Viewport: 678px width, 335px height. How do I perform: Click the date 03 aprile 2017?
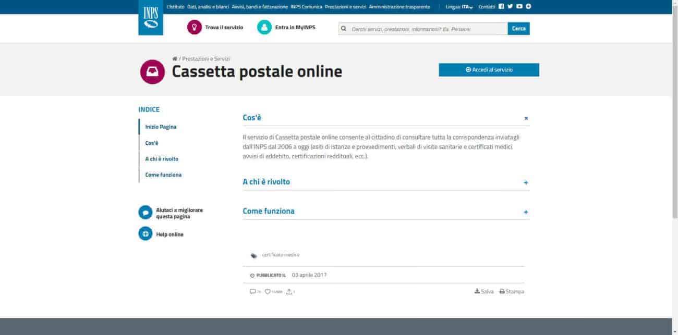(x=309, y=275)
